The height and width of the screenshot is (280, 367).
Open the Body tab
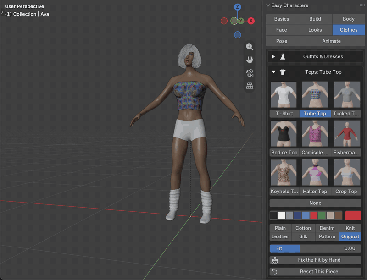pyautogui.click(x=349, y=19)
